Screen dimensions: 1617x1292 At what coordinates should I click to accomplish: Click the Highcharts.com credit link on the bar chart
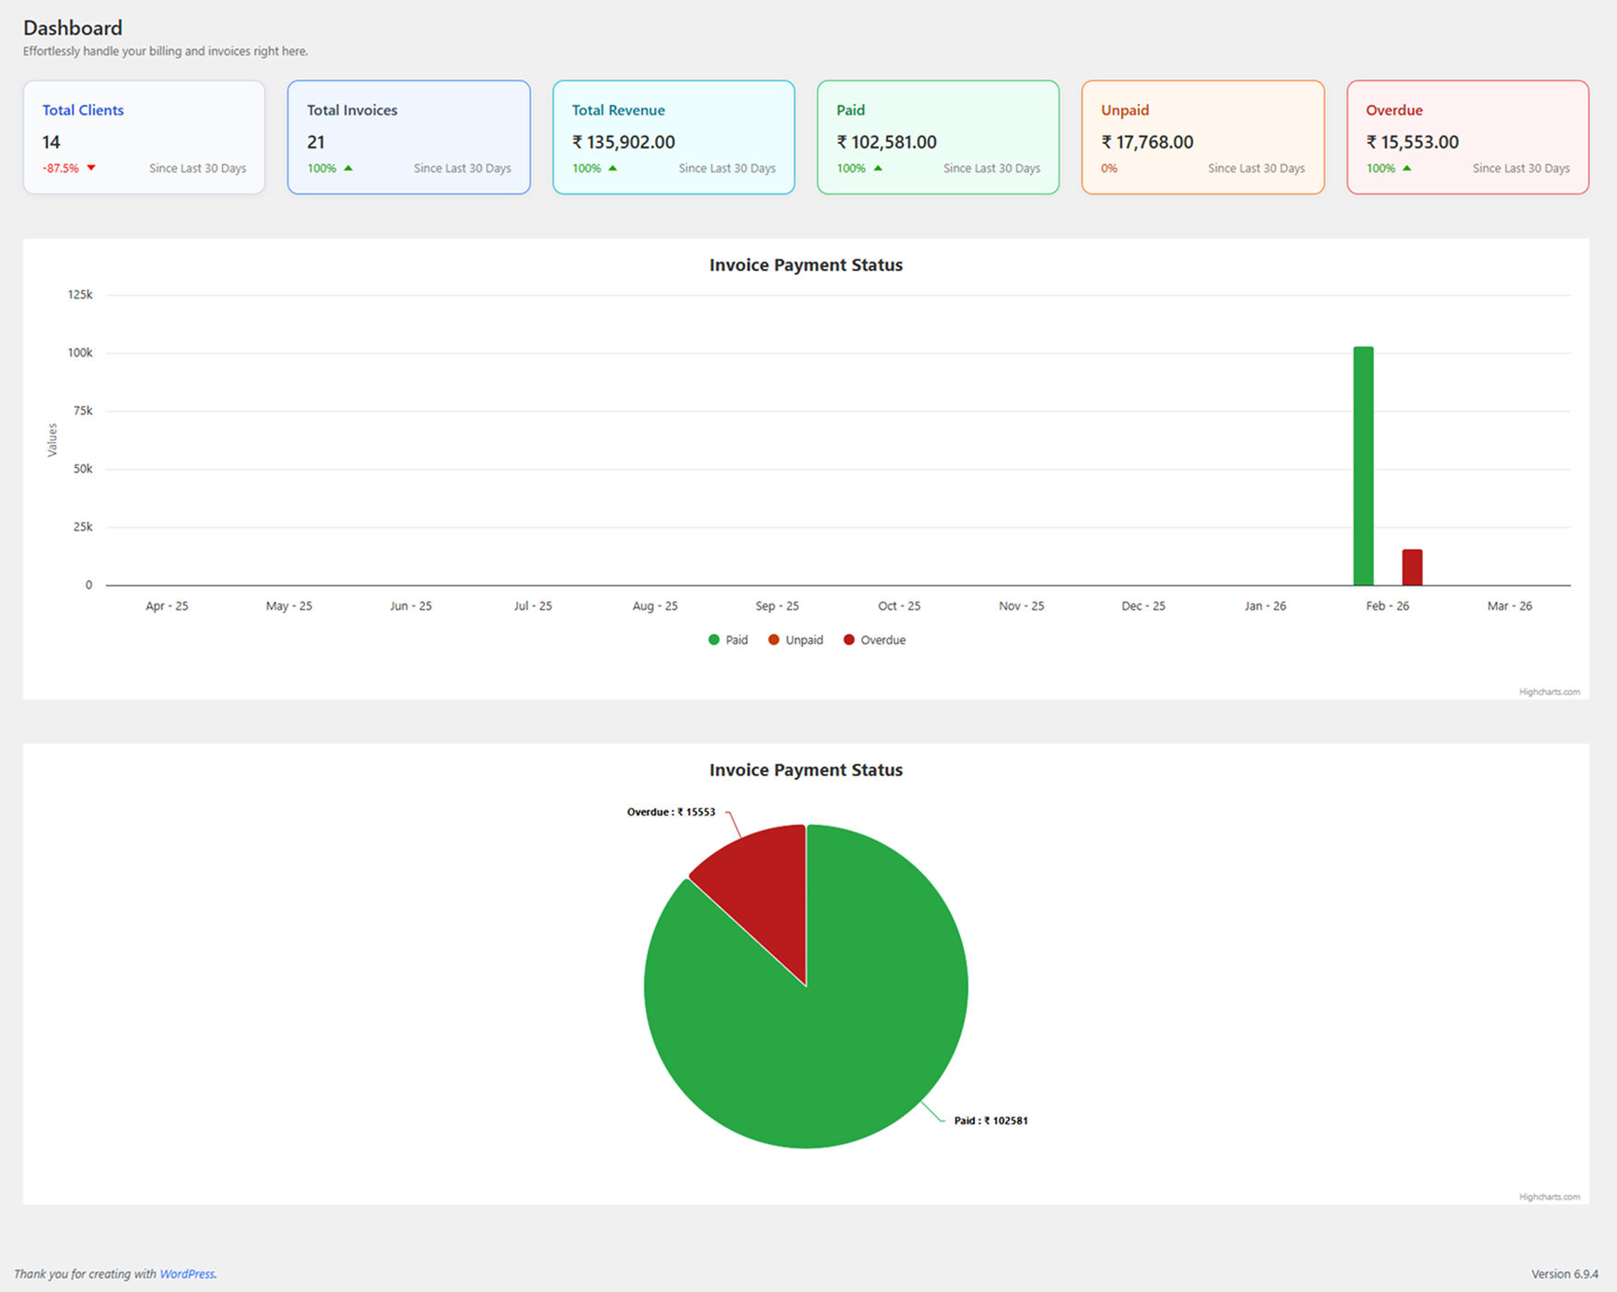pos(1550,691)
